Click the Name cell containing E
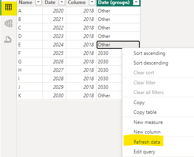The image size is (194, 157). coord(30,45)
